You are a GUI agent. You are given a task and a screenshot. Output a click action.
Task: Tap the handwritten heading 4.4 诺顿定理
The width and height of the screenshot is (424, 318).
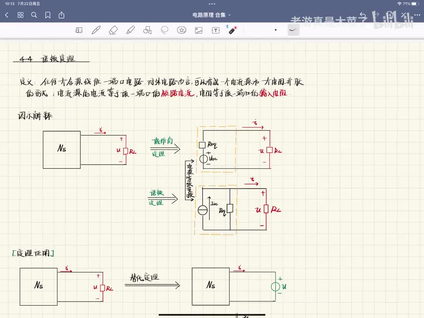click(x=47, y=59)
